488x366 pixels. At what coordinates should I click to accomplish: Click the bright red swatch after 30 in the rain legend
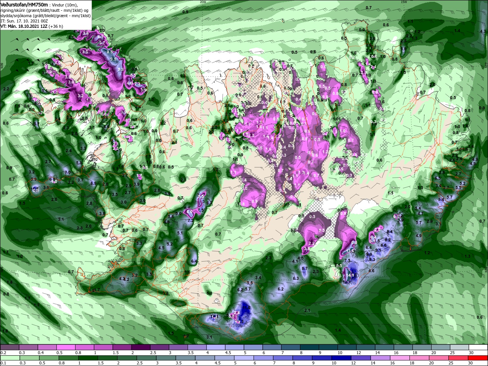pos(478,358)
